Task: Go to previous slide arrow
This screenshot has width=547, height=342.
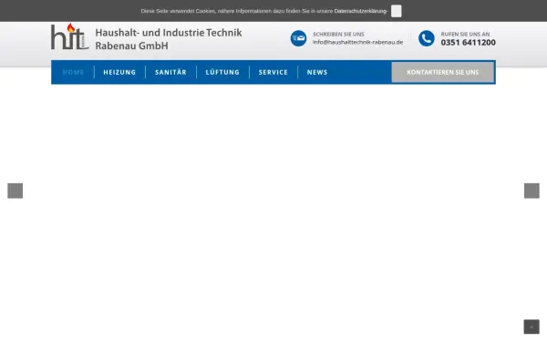Action: click(15, 191)
